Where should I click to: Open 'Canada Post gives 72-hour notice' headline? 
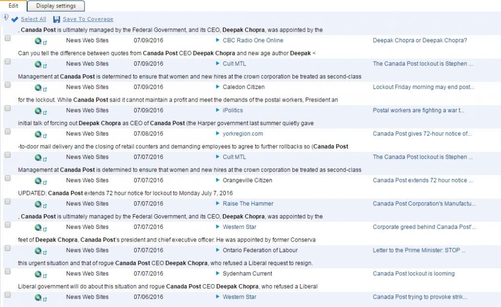click(x=422, y=134)
